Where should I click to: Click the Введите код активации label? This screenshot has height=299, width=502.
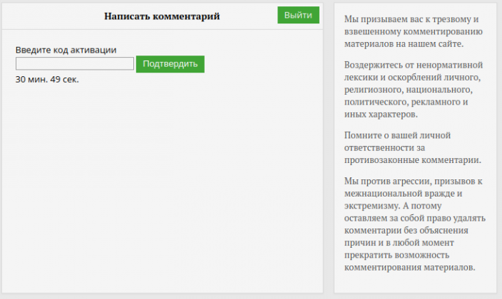click(x=66, y=50)
